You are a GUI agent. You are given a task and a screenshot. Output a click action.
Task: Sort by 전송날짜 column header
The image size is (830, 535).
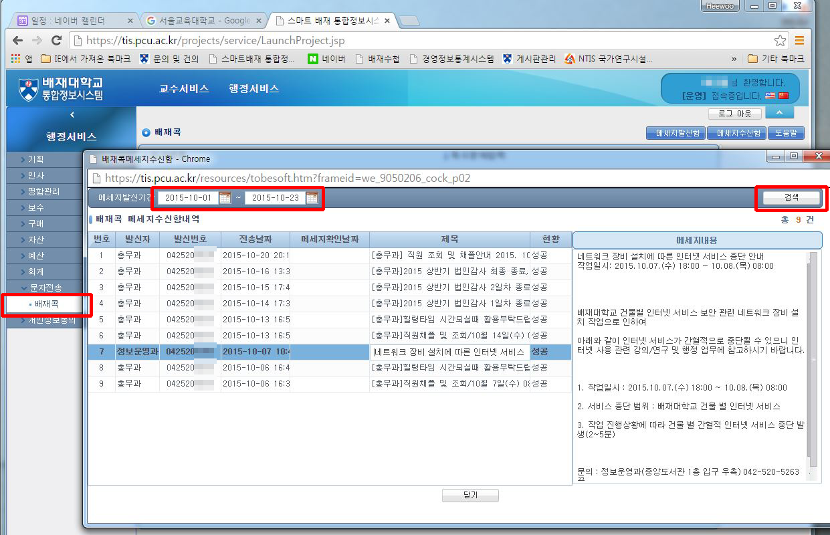click(255, 239)
